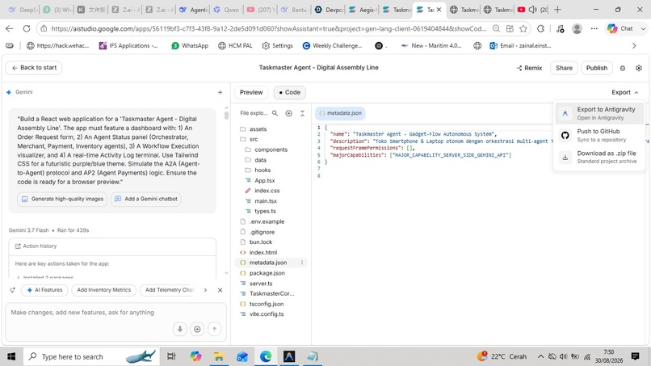Start a new Gemini chat with plus icon
Screen dimensions: 651x366
coord(220,92)
